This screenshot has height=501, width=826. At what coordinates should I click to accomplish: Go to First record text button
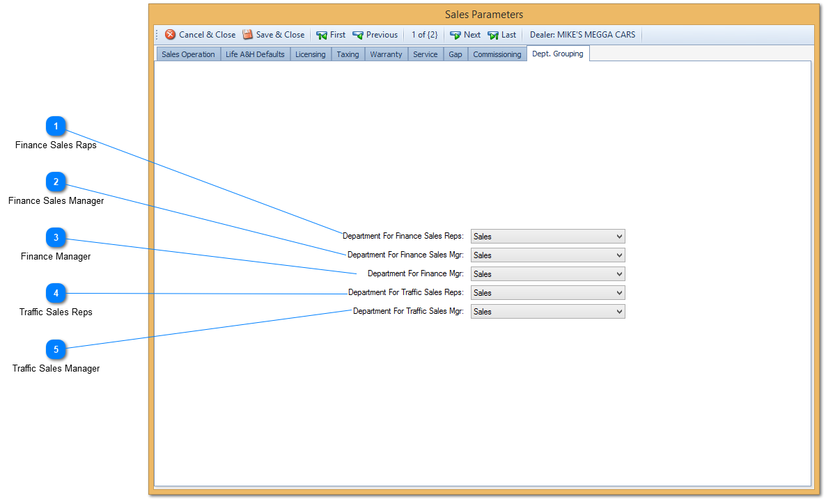point(338,35)
